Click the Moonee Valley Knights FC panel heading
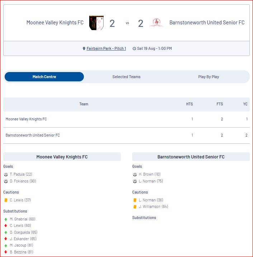The width and height of the screenshot is (253, 257). [62, 157]
